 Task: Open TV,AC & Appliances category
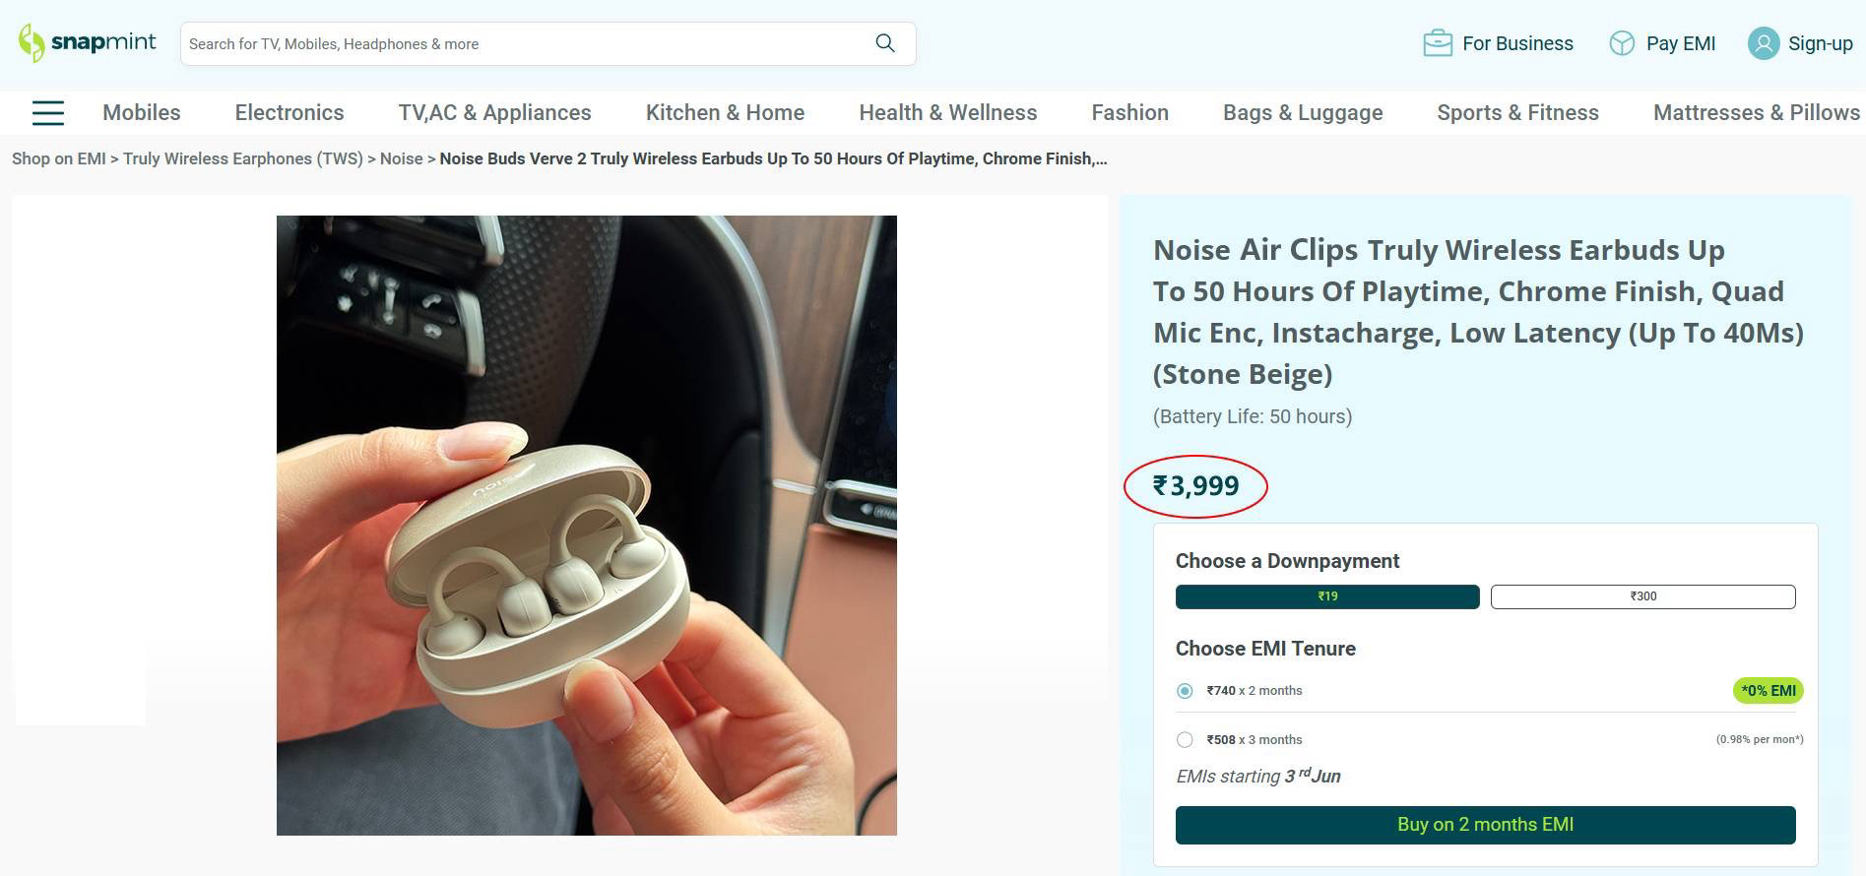coord(494,113)
